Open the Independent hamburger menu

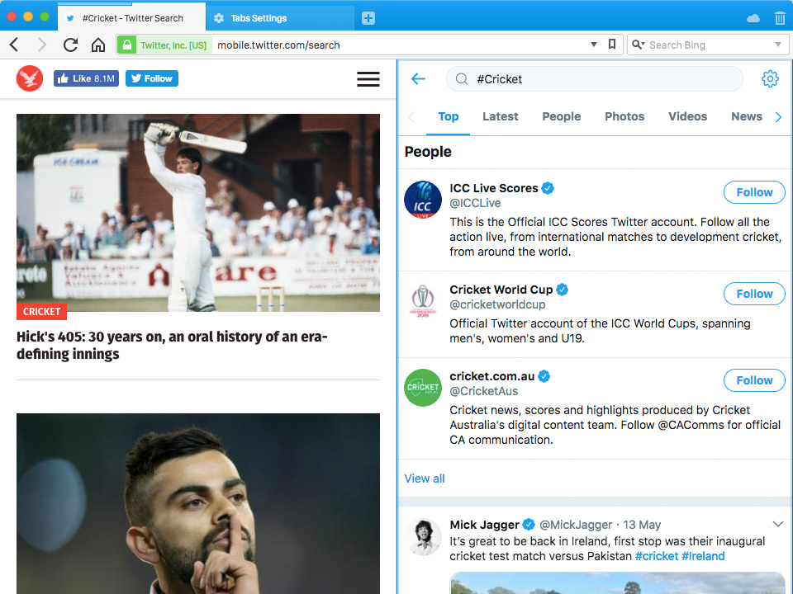pos(368,79)
